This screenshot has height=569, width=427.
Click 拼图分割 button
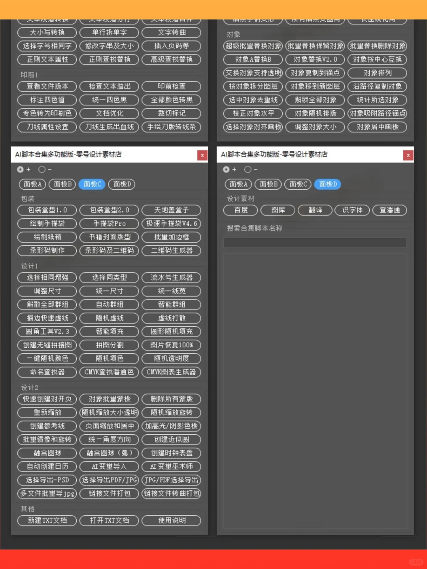109,345
